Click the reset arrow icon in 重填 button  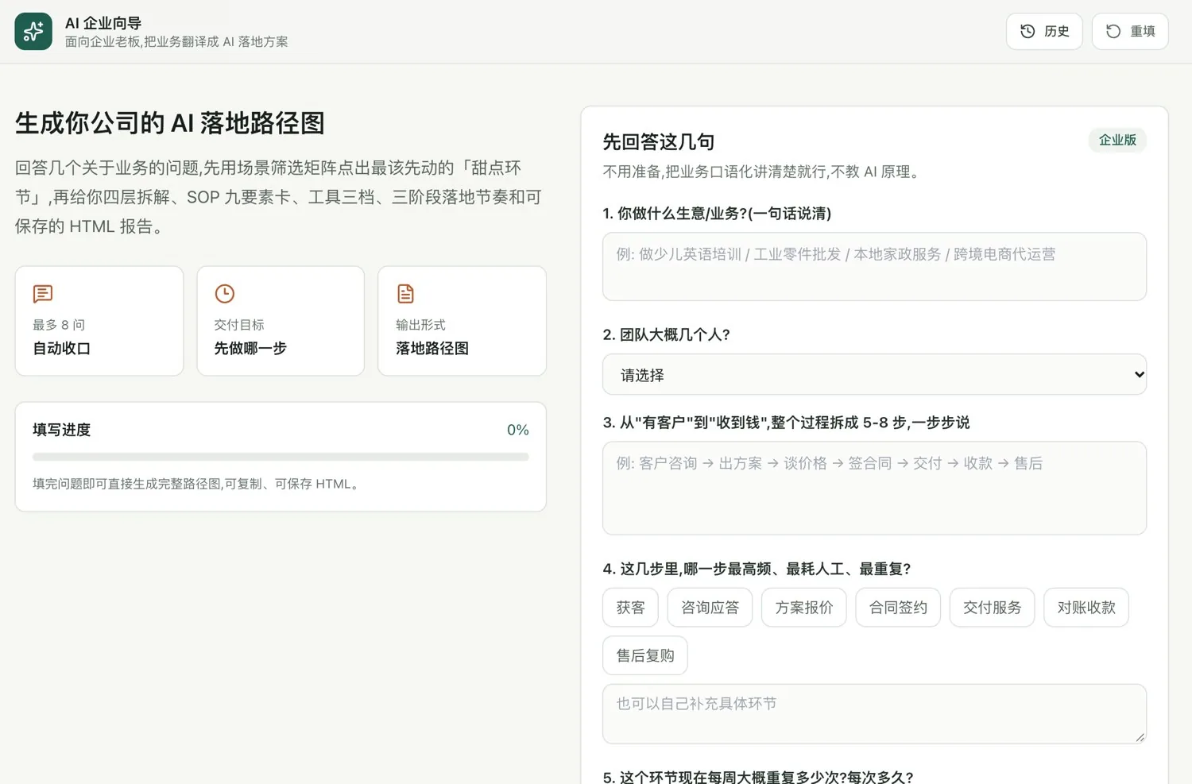click(1113, 31)
